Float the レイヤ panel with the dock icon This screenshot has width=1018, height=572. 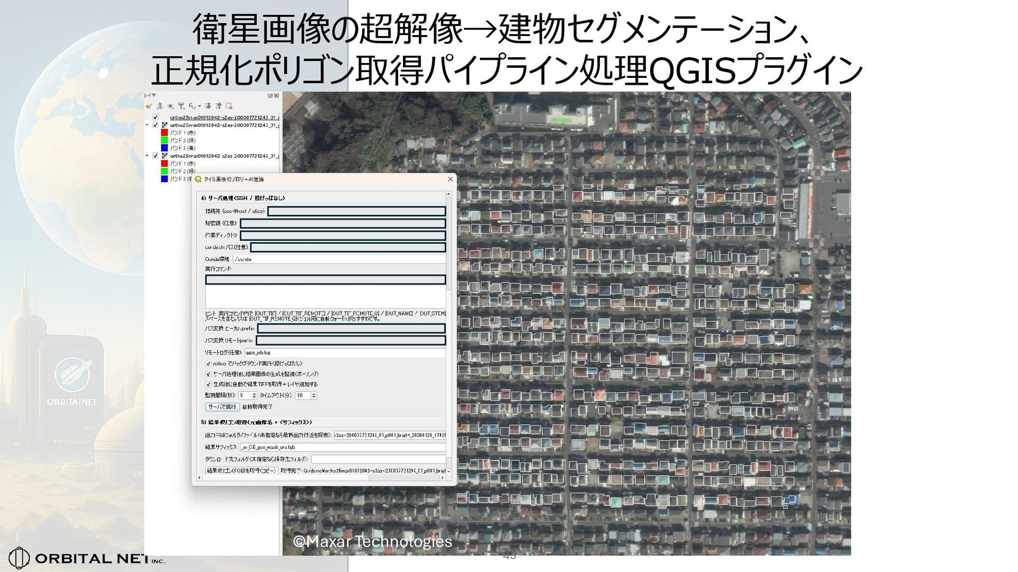270,95
